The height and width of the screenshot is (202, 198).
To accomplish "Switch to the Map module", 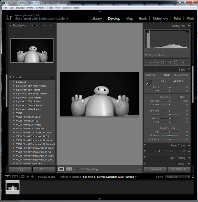I will (x=130, y=18).
